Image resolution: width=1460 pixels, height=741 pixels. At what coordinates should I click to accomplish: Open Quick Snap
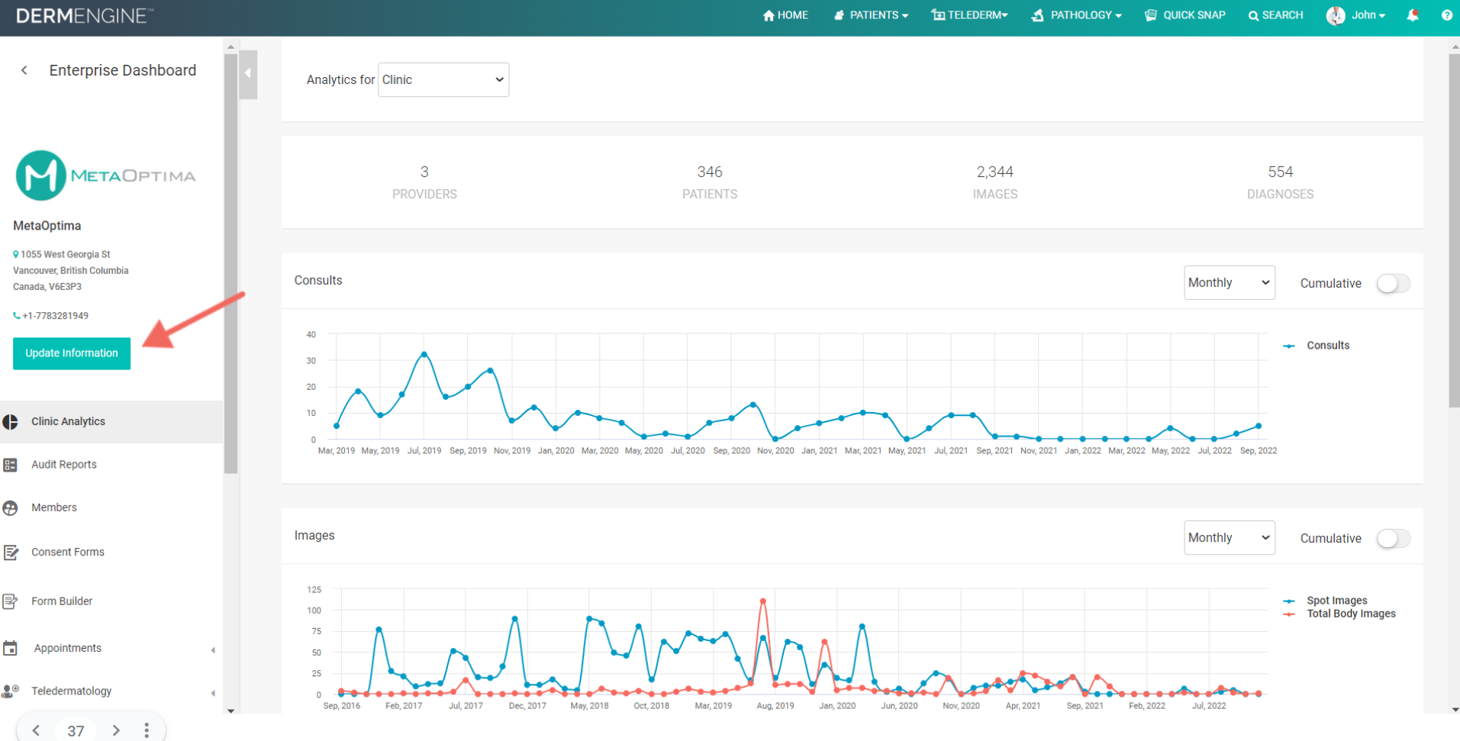1185,15
